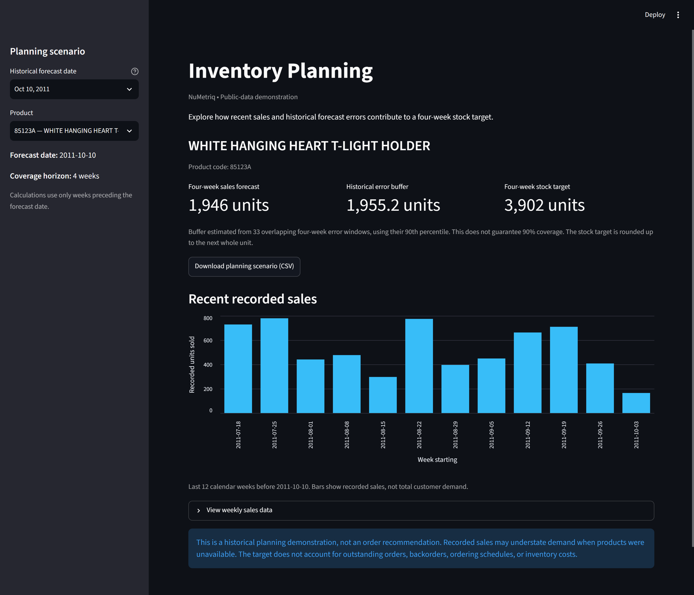Click the Recent recorded sales heading

coord(253,299)
